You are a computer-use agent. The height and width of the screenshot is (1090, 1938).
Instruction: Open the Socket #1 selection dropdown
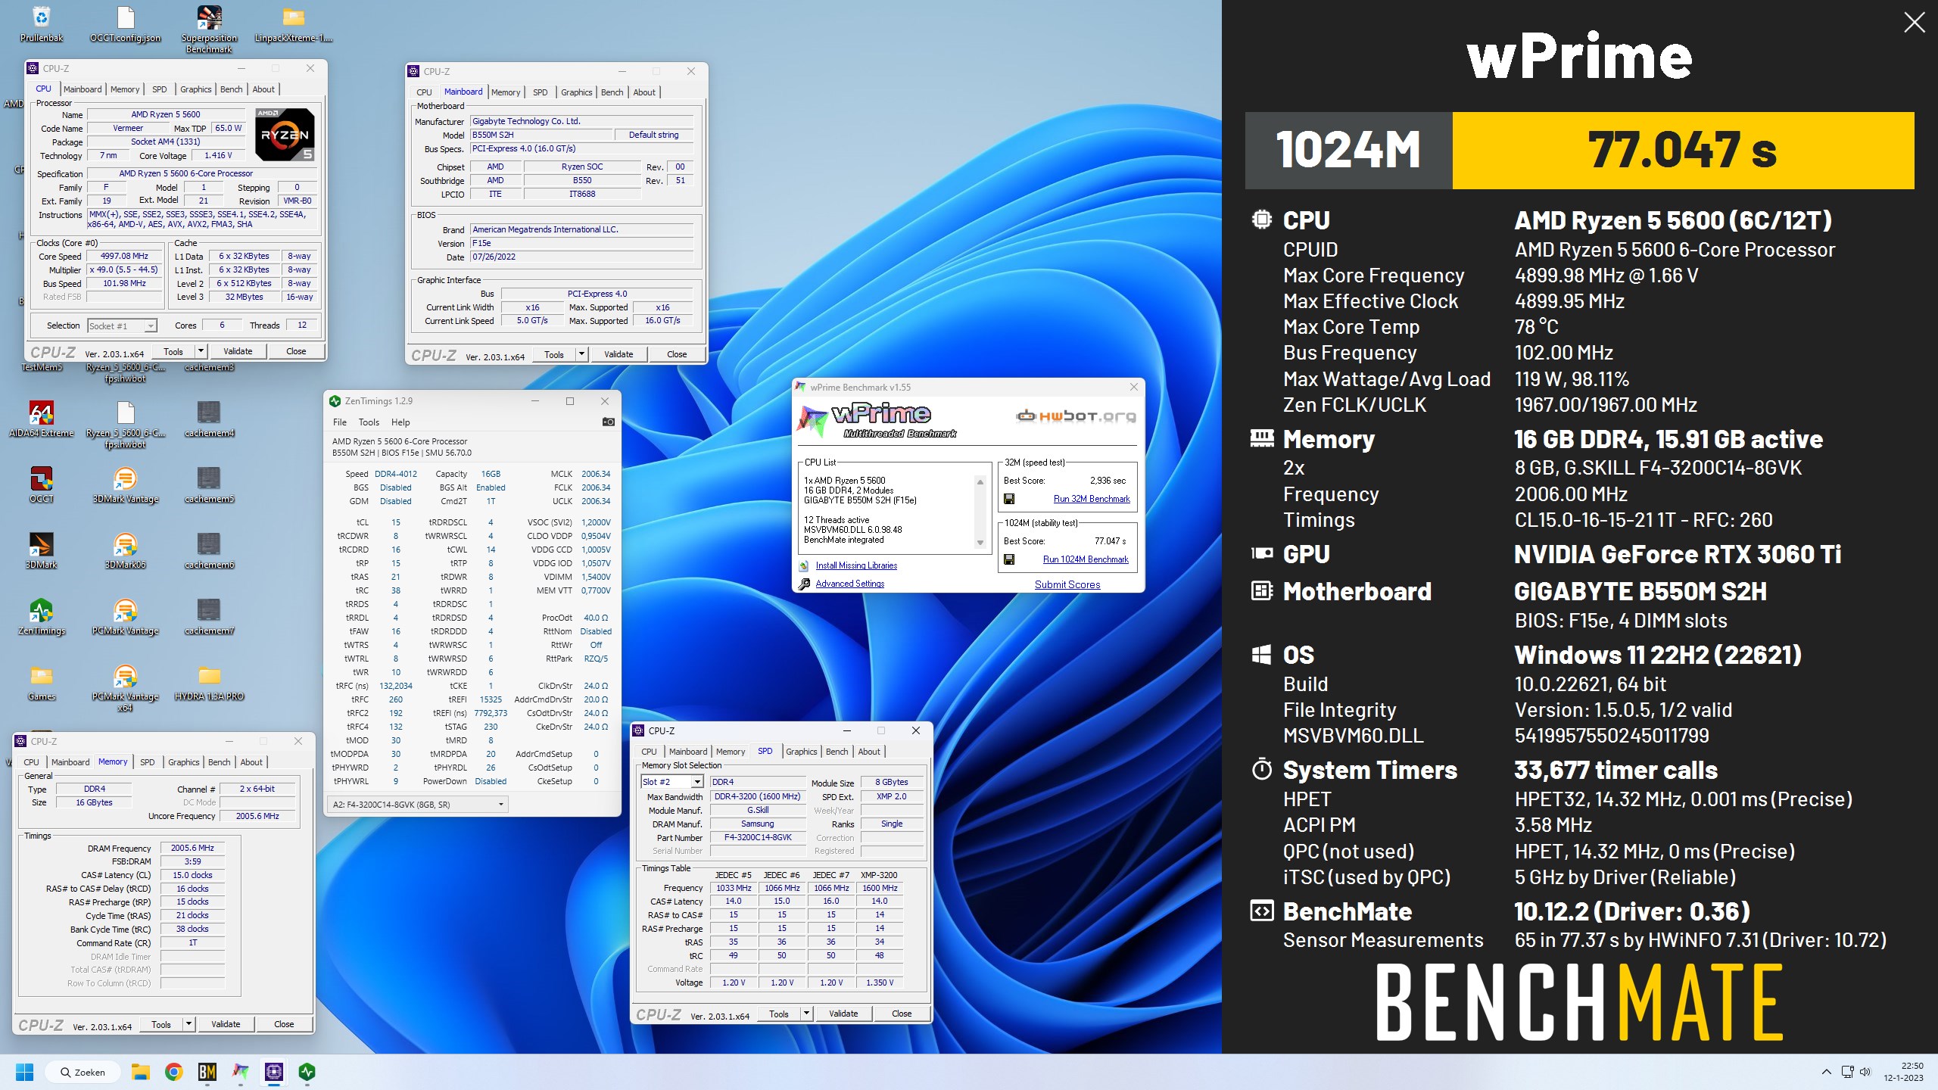pyautogui.click(x=122, y=325)
